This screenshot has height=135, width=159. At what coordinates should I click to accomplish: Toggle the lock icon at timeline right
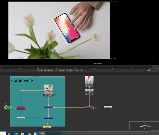[x=149, y=70]
